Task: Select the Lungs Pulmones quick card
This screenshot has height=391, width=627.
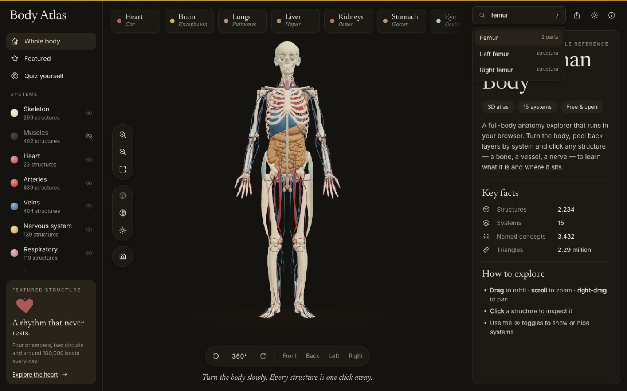Action: [x=242, y=21]
